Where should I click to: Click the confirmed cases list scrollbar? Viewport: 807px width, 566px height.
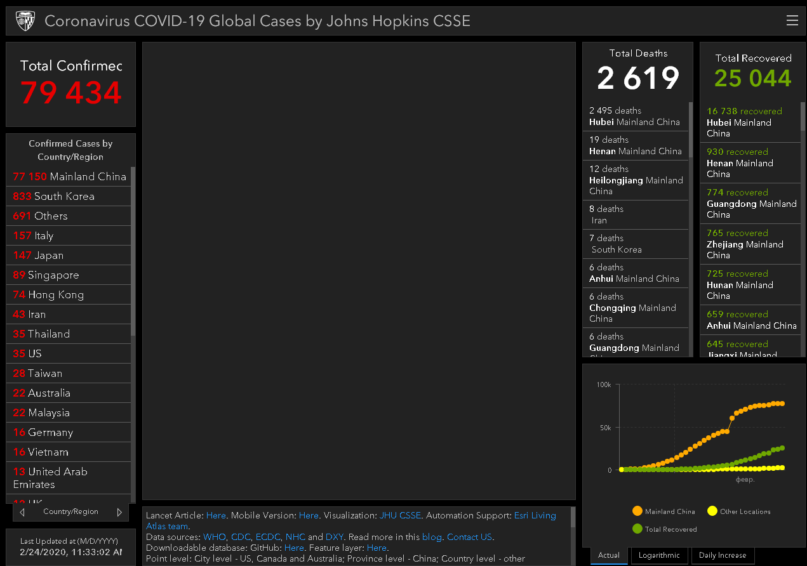coord(133,251)
